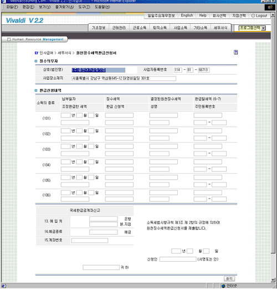The image size is (277, 289).
Task: Switch to the 사업소득 tab
Action: point(180,28)
